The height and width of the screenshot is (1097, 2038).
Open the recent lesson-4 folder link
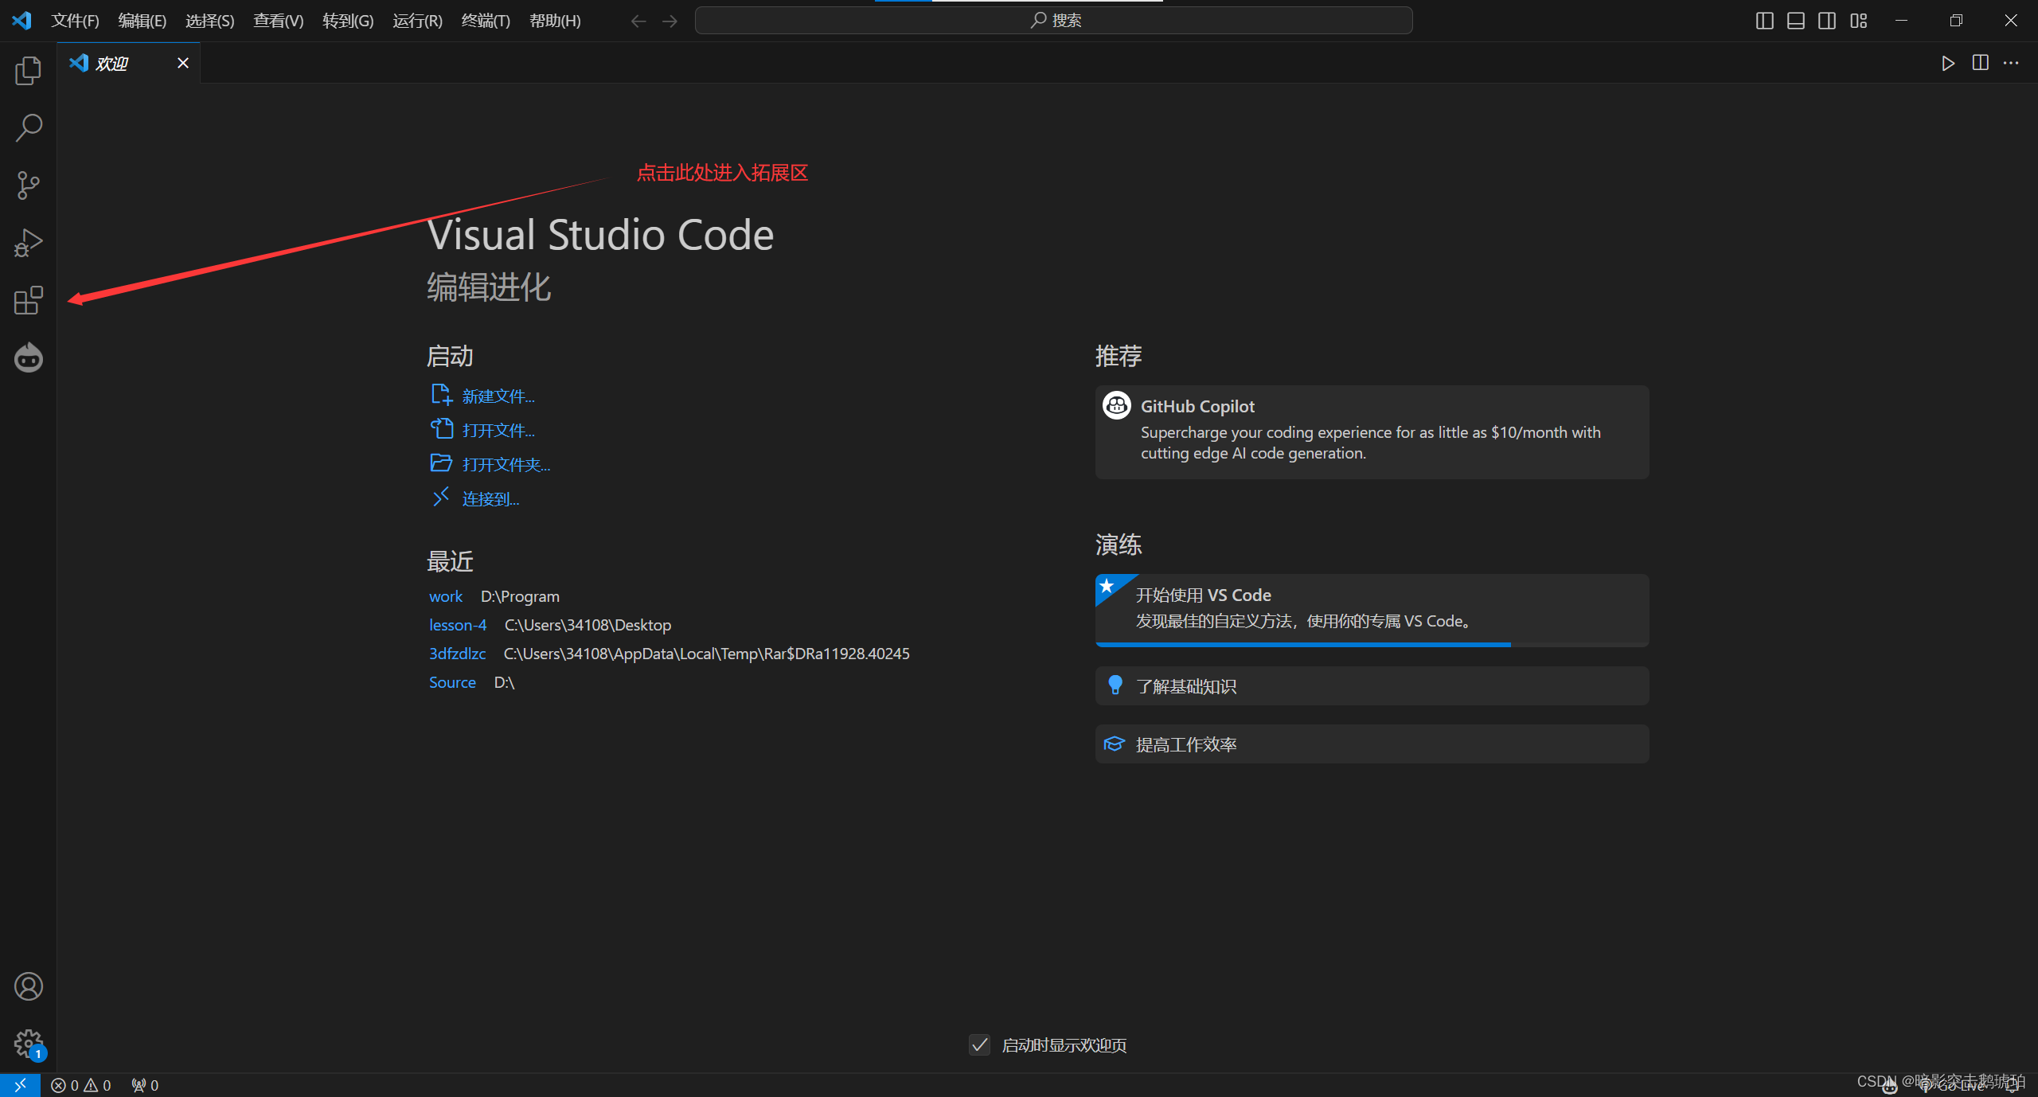pyautogui.click(x=457, y=625)
